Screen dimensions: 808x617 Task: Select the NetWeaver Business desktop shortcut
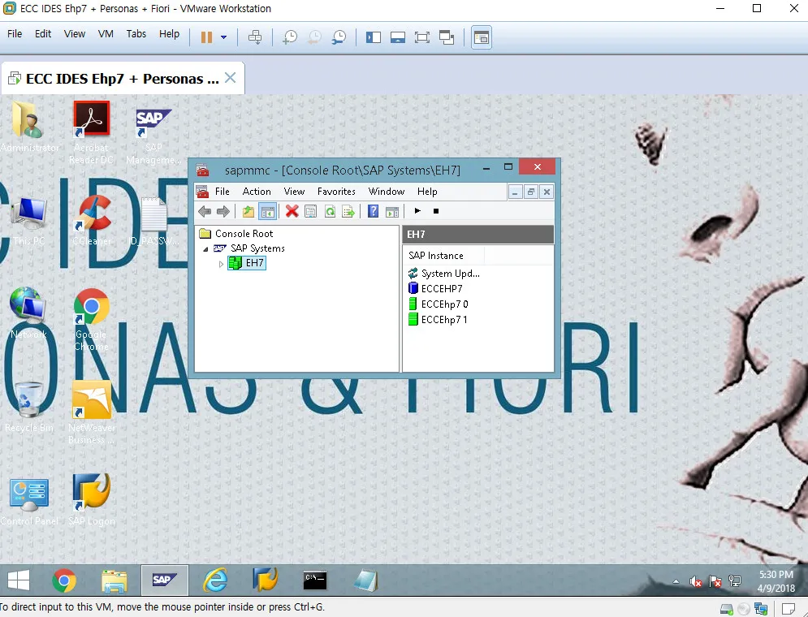[92, 413]
